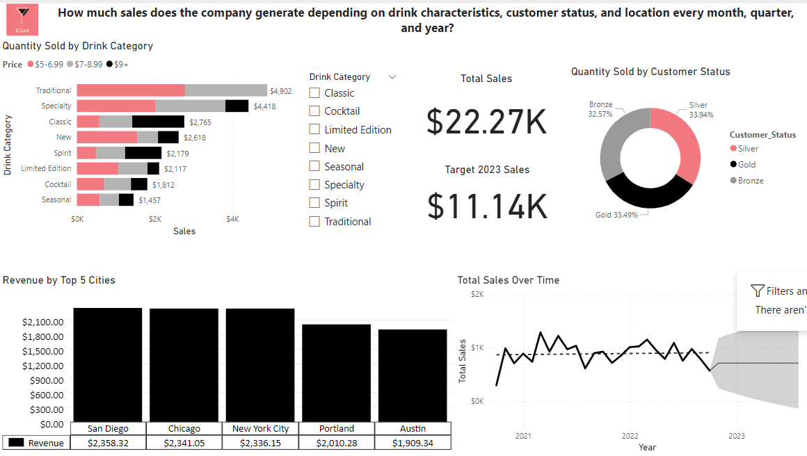Click the pink segment of Traditional bar
The height and width of the screenshot is (456, 807).
[131, 90]
